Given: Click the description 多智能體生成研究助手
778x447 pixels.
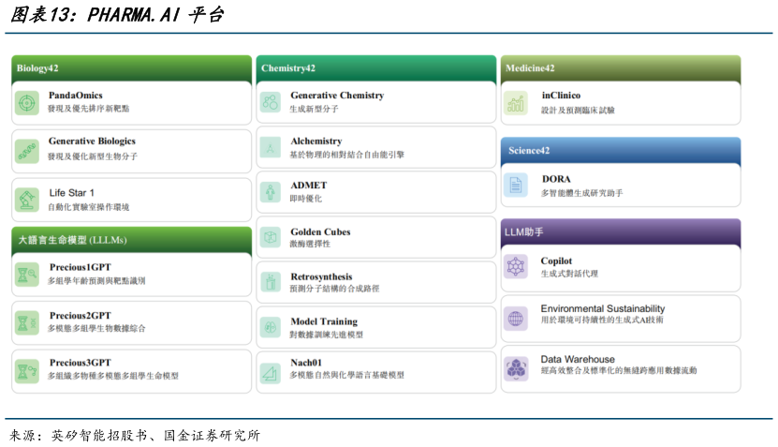Looking at the screenshot, I should pyautogui.click(x=581, y=193).
